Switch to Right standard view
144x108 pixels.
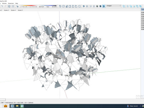click(x=70, y=6)
